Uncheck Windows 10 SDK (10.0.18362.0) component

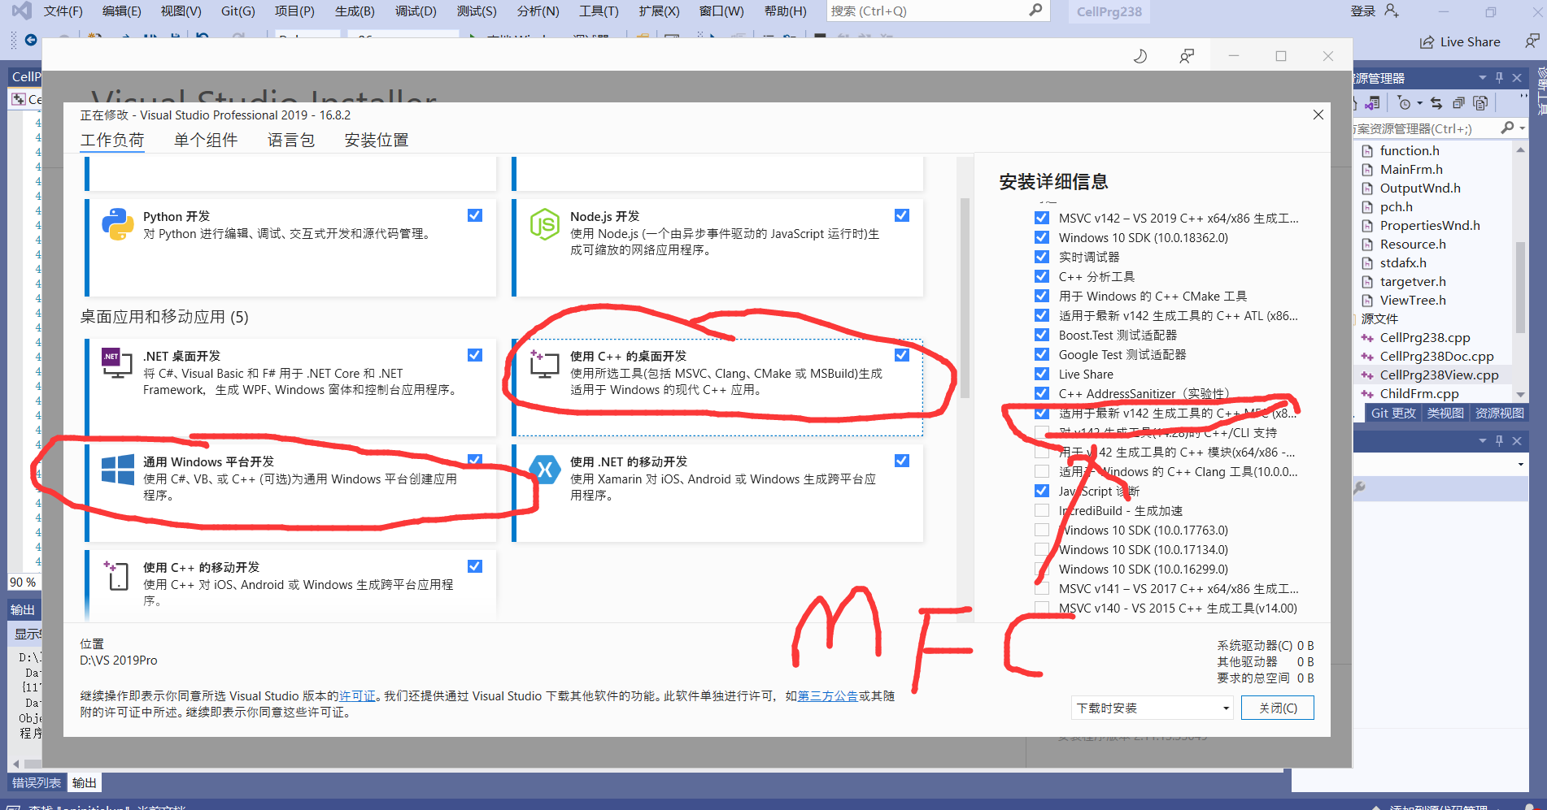coord(1041,237)
